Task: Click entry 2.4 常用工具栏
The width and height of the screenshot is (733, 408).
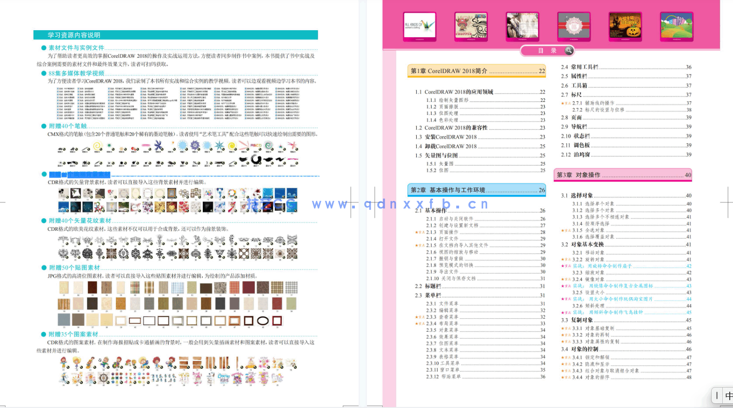Action: (x=626, y=67)
